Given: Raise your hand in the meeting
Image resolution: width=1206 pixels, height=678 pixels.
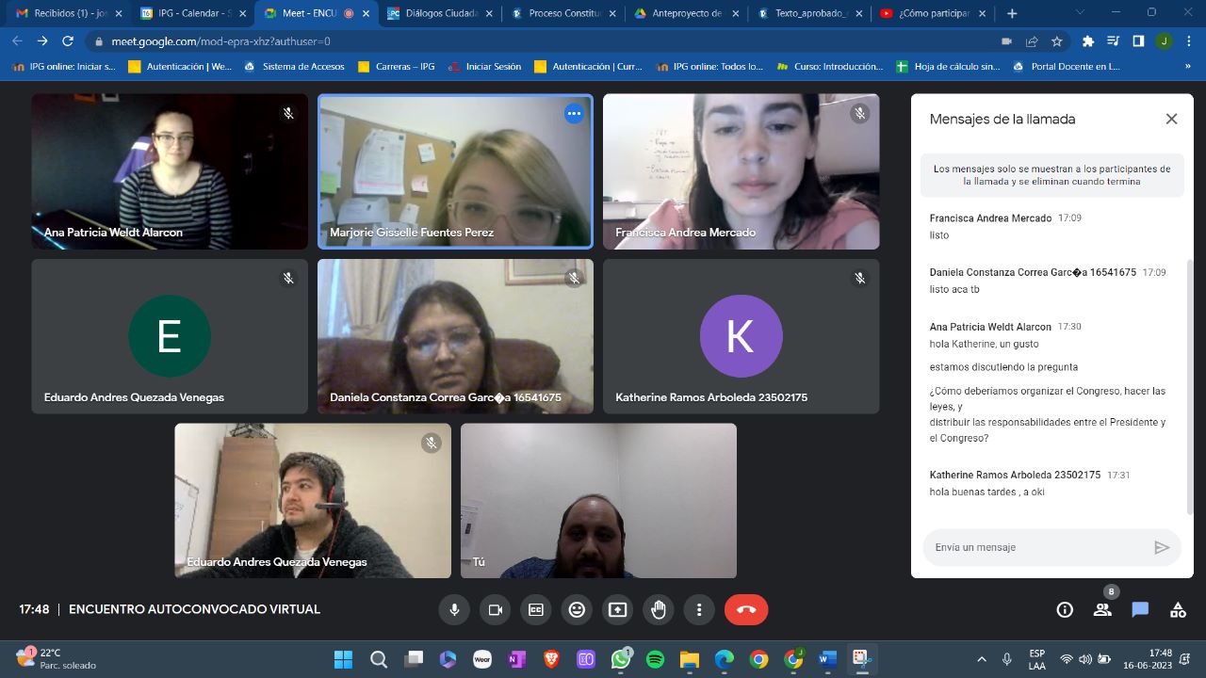Looking at the screenshot, I should point(659,610).
